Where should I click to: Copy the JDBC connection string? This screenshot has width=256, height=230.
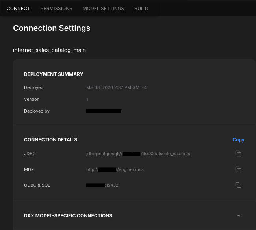238,154
